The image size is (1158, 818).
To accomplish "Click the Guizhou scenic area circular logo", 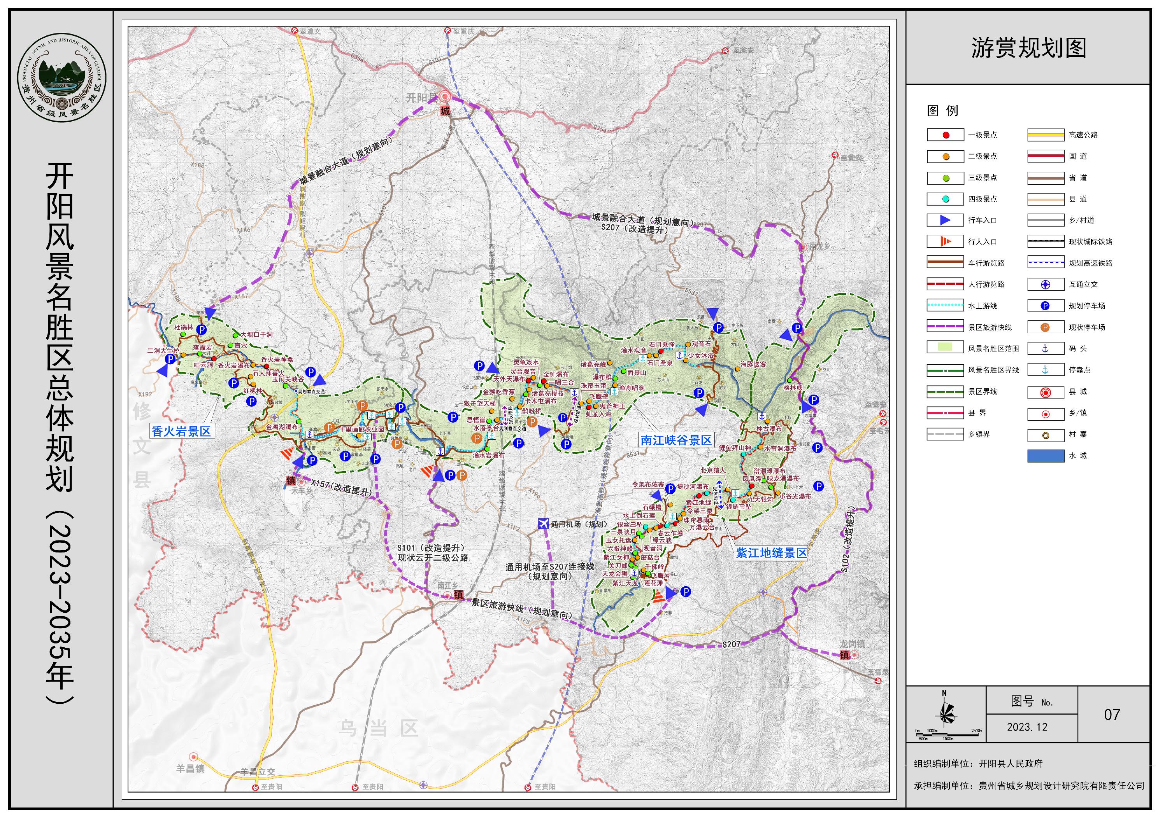I will pyautogui.click(x=61, y=77).
